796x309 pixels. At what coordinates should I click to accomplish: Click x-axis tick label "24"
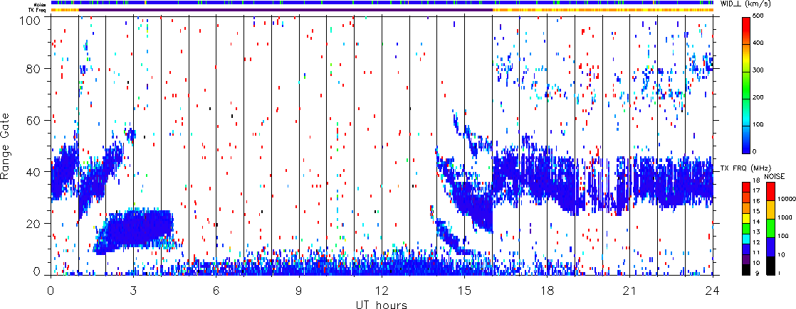click(712, 291)
